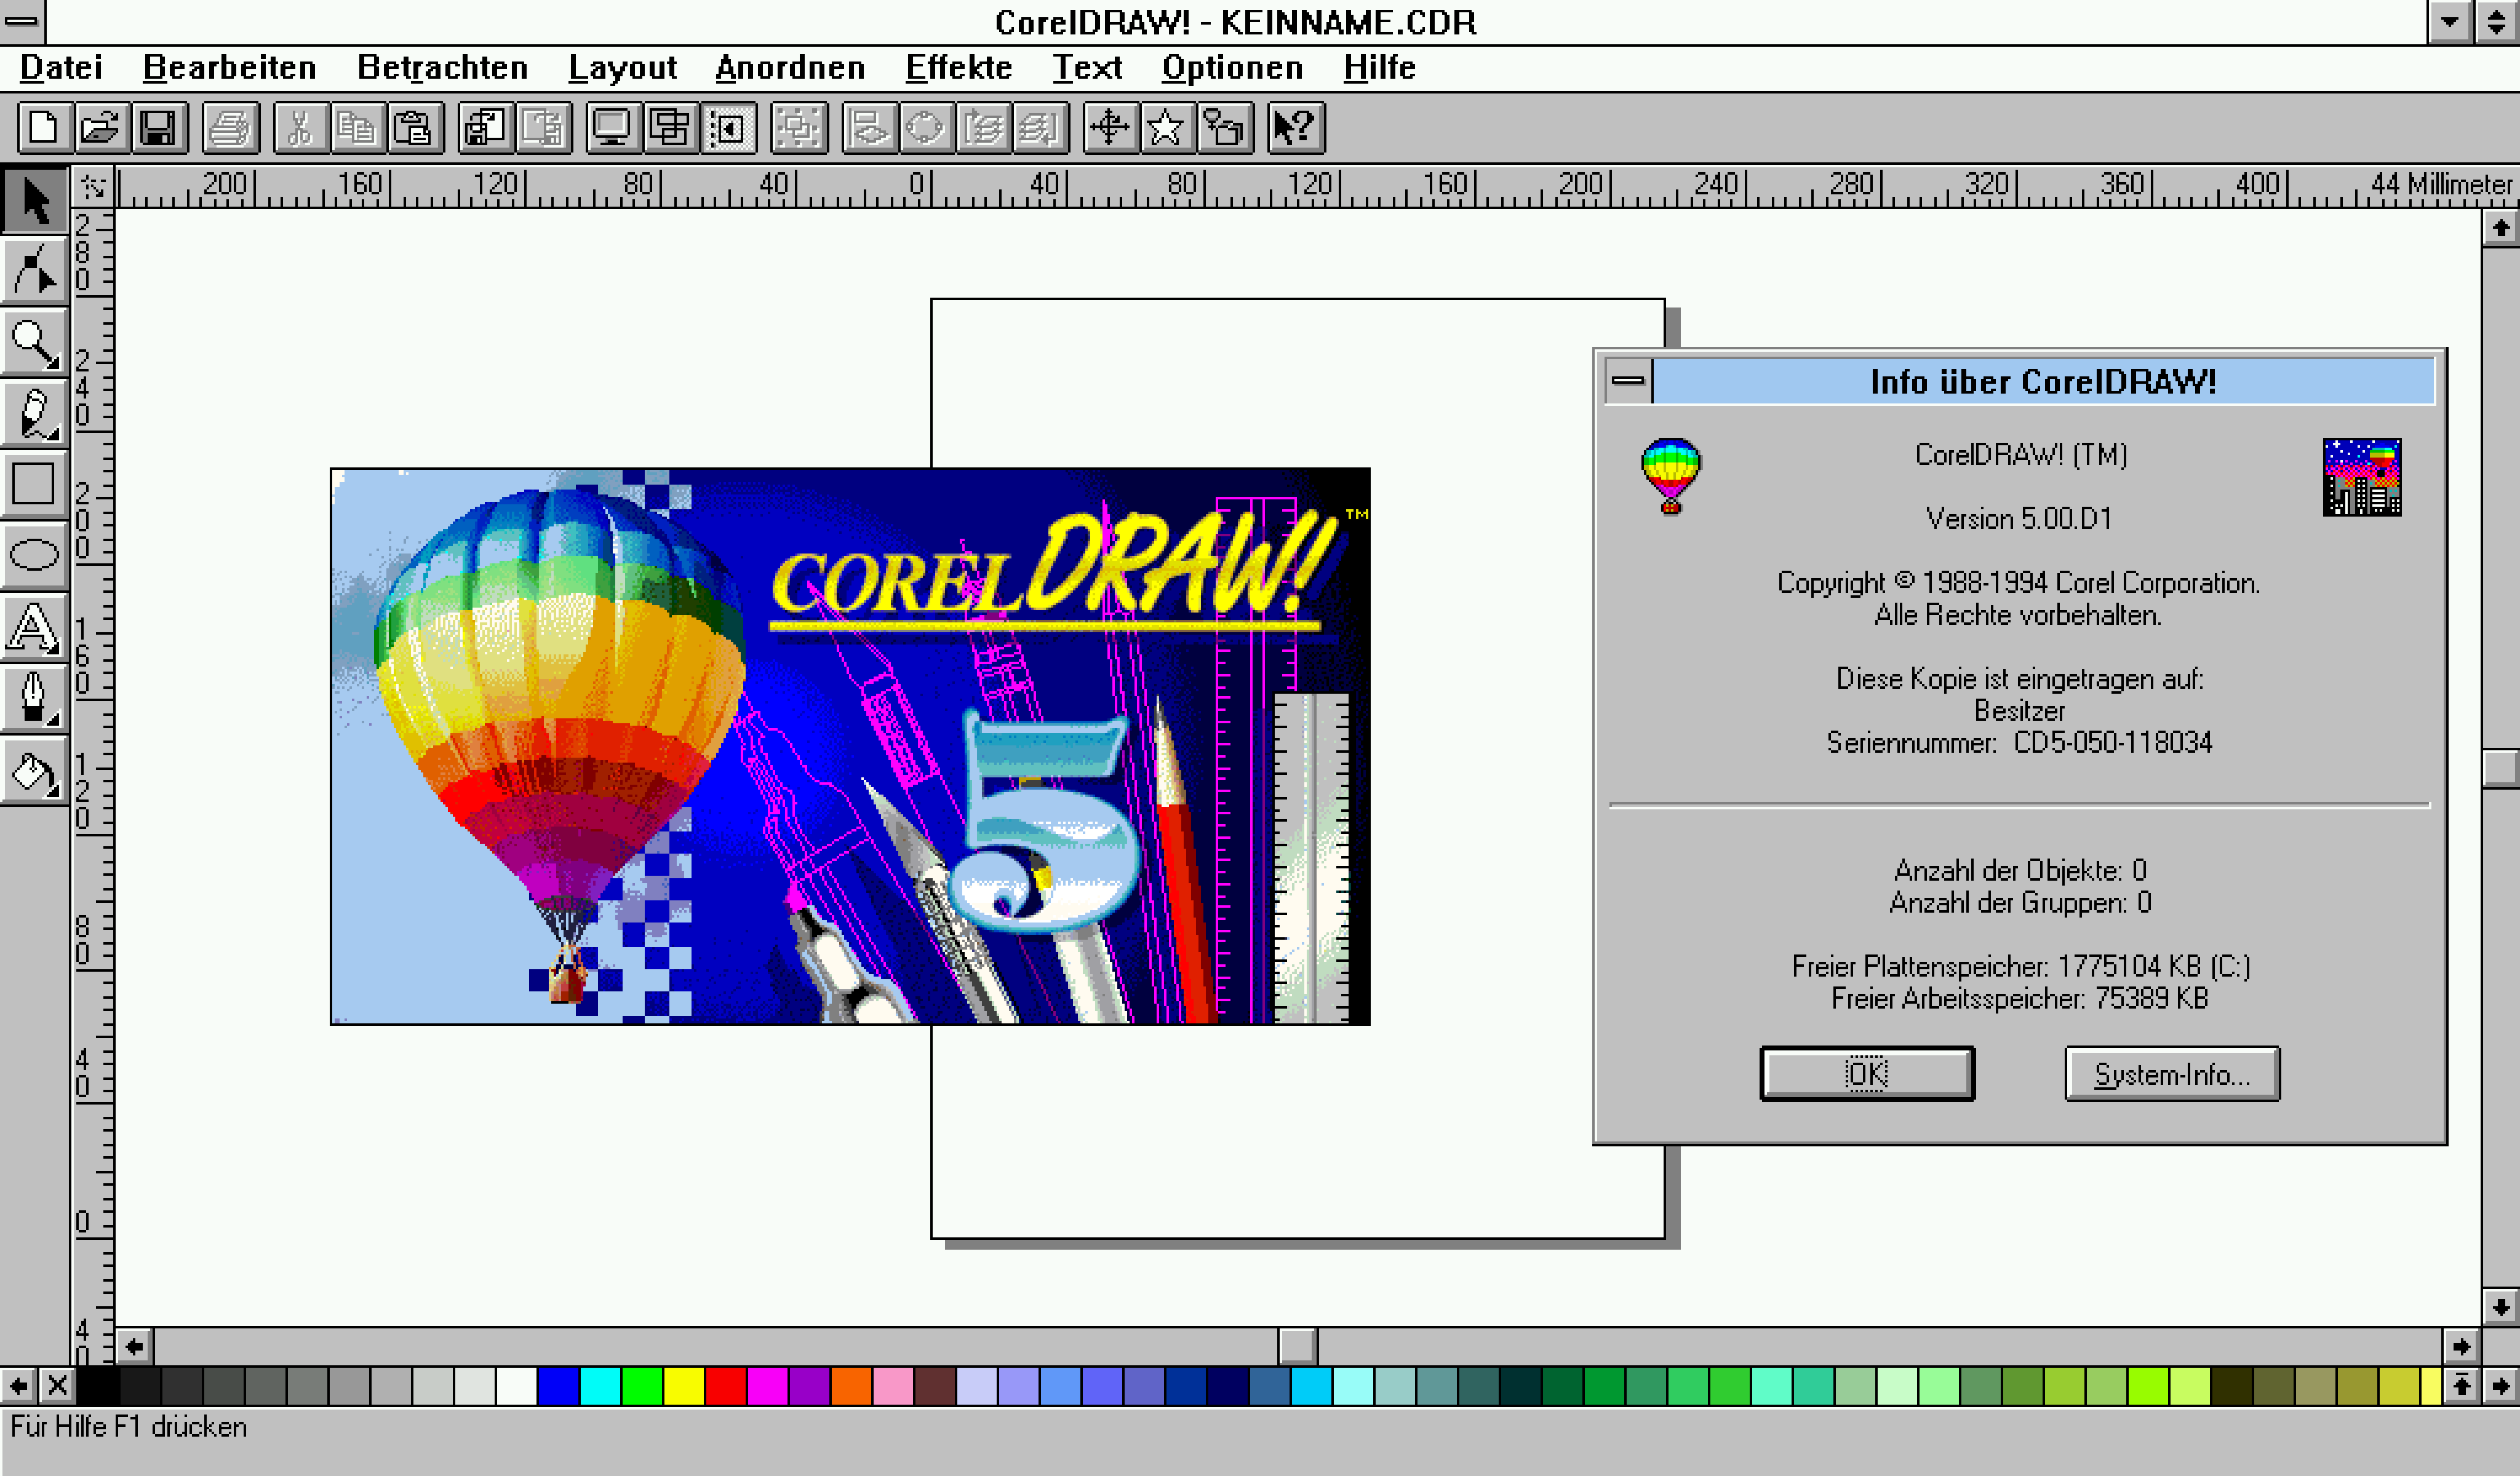Image resolution: width=2520 pixels, height=1476 pixels.
Task: Pick the red palette swatch
Action: 725,1386
